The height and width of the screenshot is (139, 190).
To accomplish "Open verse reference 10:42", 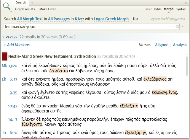I will [x=13, y=106].
